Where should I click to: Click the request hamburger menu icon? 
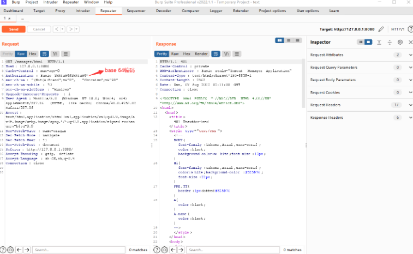[65, 54]
